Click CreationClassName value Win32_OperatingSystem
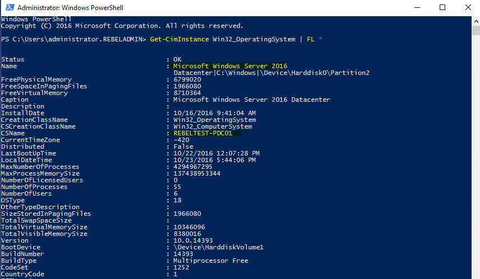The width and height of the screenshot is (480, 279). [215, 120]
